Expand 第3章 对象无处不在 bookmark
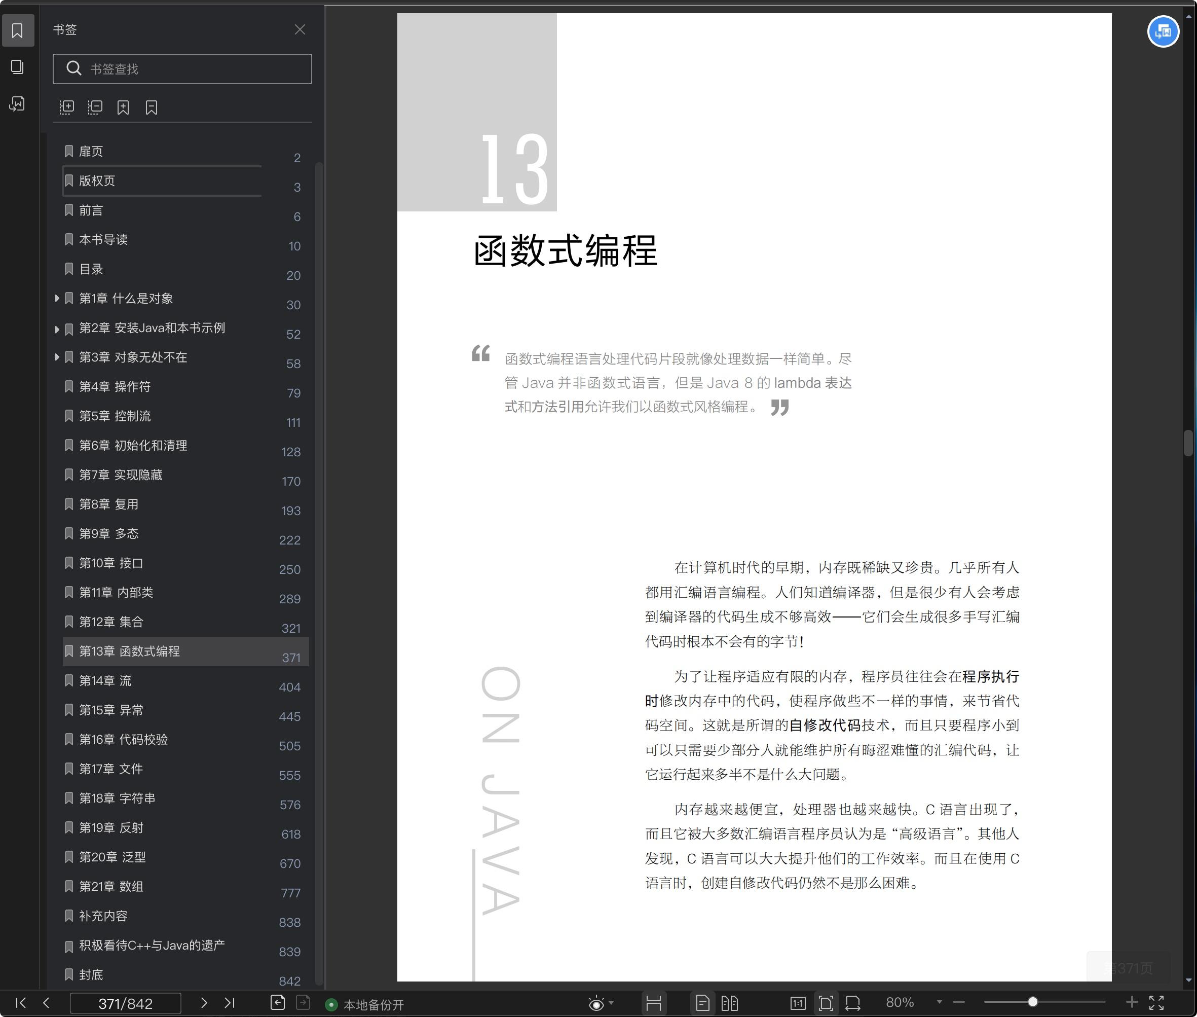The image size is (1197, 1017). pos(56,357)
